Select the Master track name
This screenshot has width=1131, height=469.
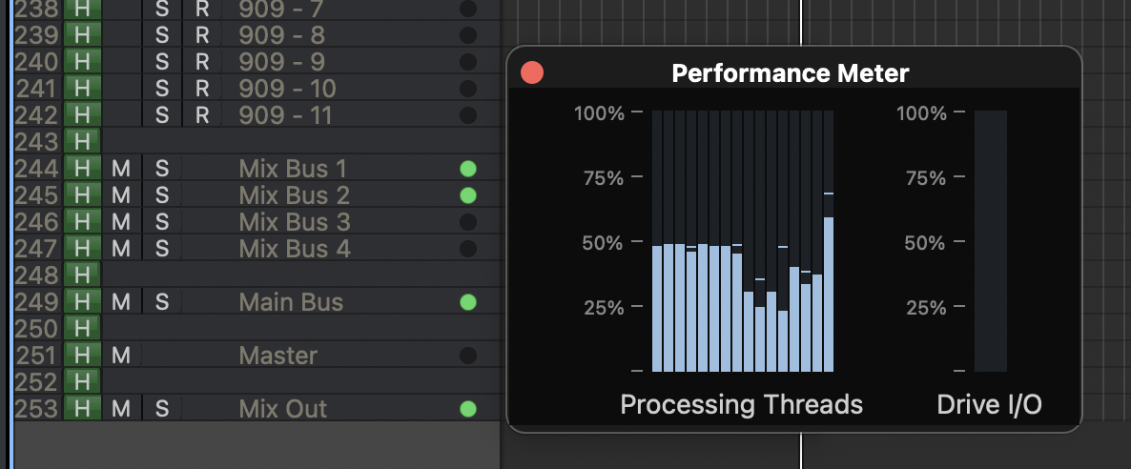(x=277, y=356)
